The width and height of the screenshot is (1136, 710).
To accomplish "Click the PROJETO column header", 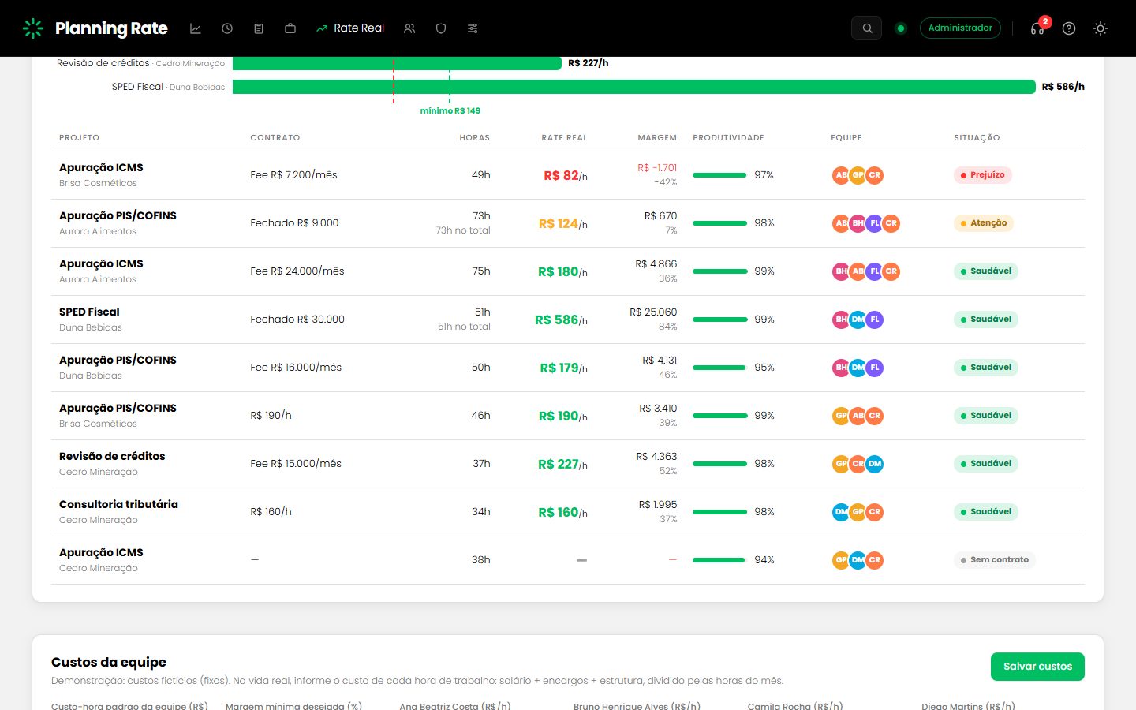I will (x=80, y=138).
